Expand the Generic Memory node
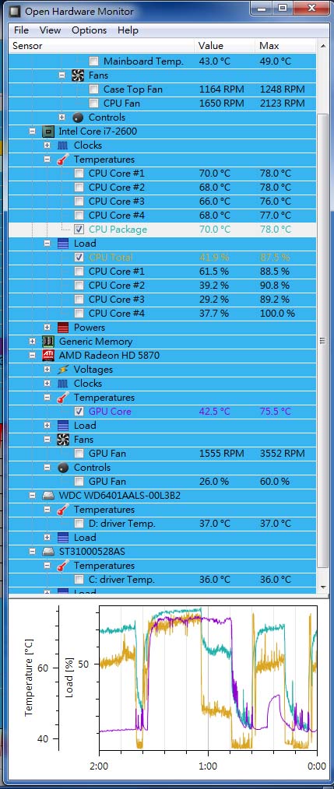334x789 pixels. point(33,341)
